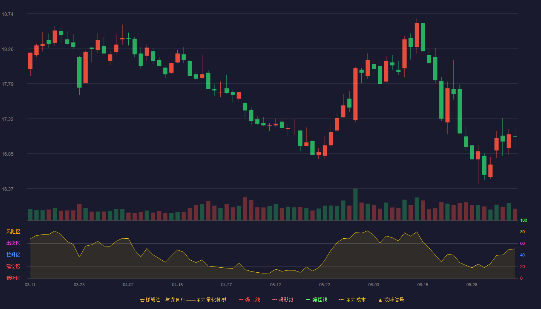Click the orange 80 indicator scale value
This screenshot has height=309, width=541.
(x=522, y=232)
